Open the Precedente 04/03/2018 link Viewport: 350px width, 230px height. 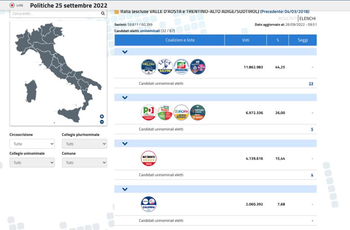[x=285, y=12]
